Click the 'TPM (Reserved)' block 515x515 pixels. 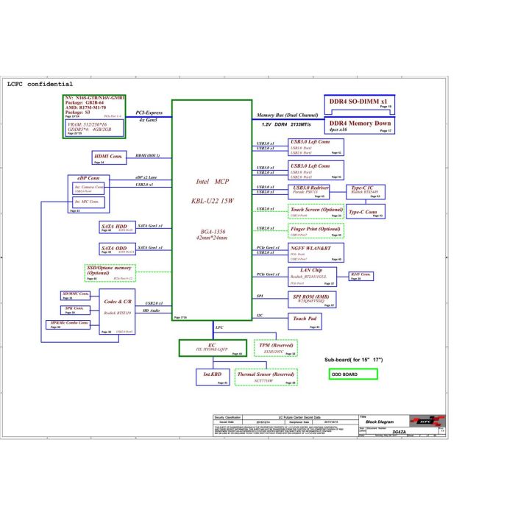276,348
